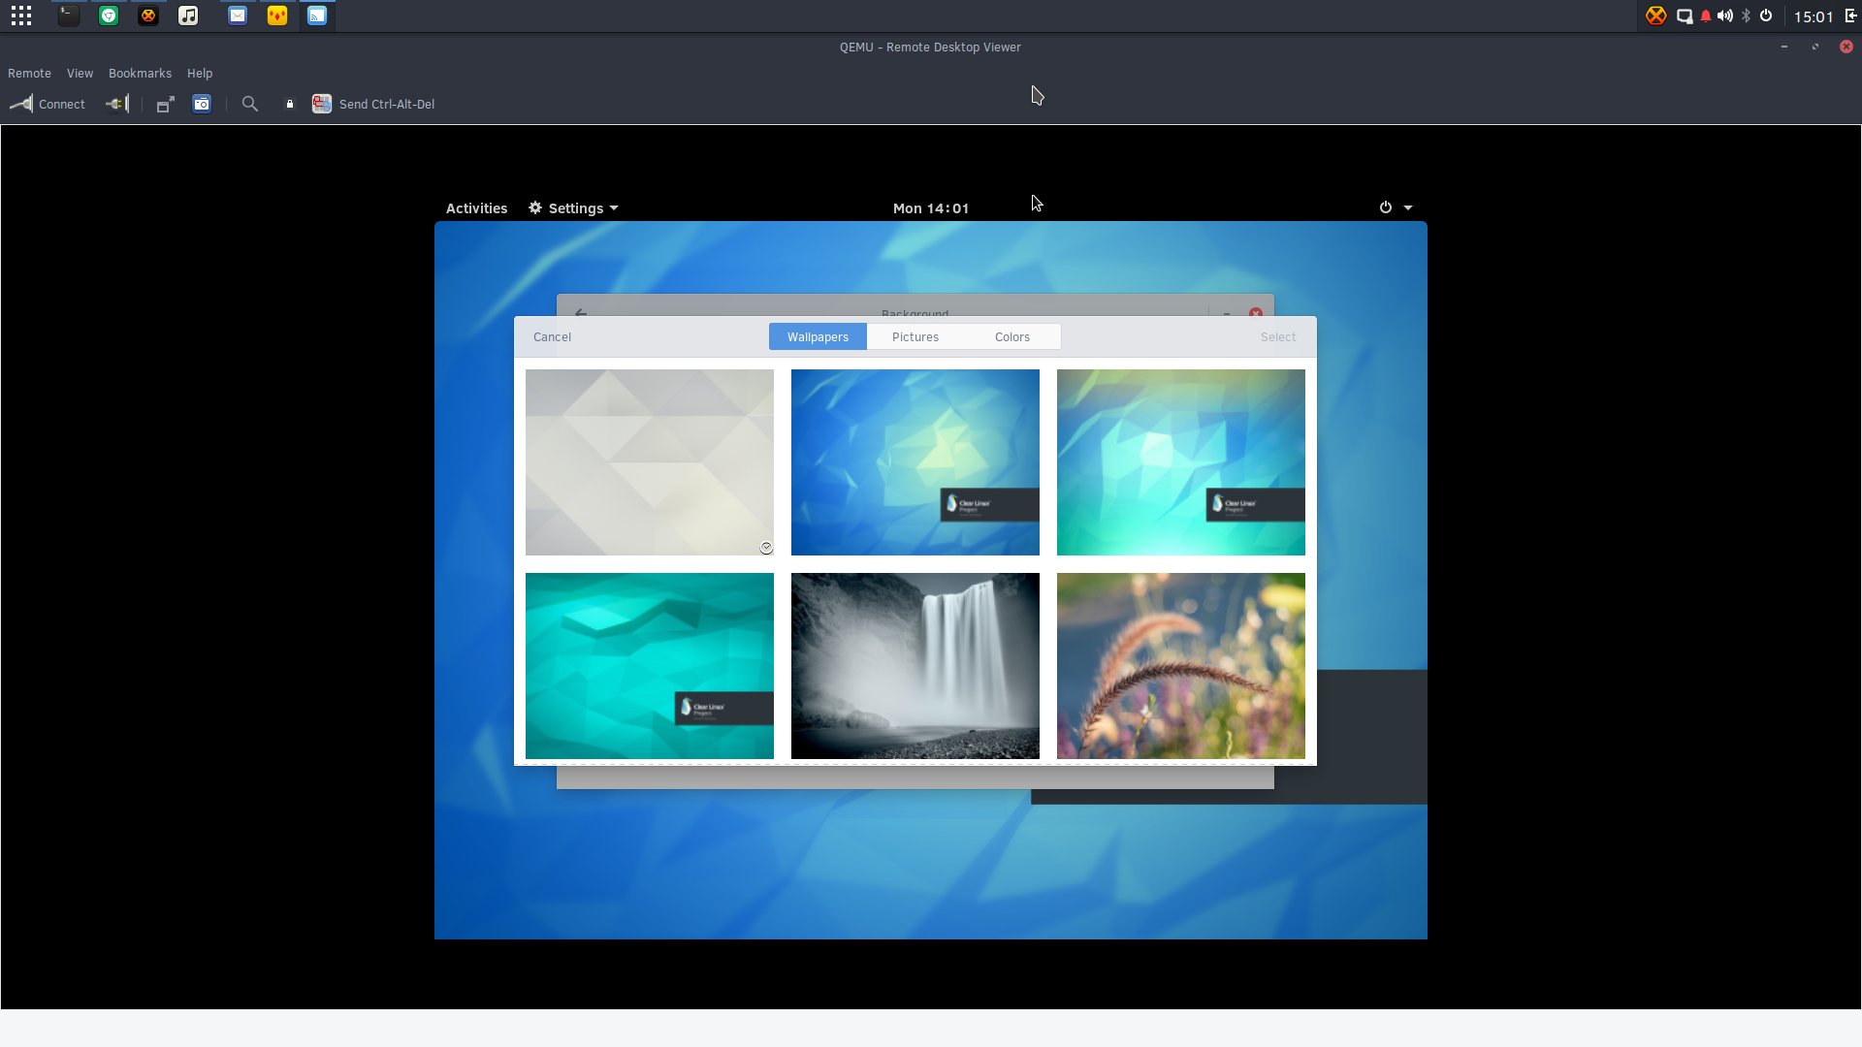The image size is (1862, 1047).
Task: Click the logout arrow icon in panel
Action: (1850, 16)
